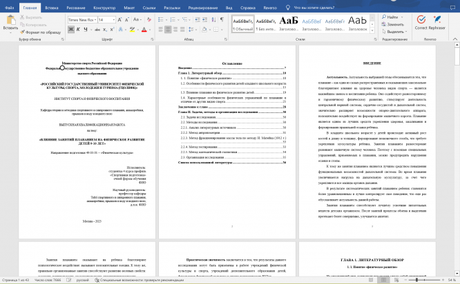460x284 pixels.
Task: Click the Страница 1 из 43 page indicator
Action: 15,280
